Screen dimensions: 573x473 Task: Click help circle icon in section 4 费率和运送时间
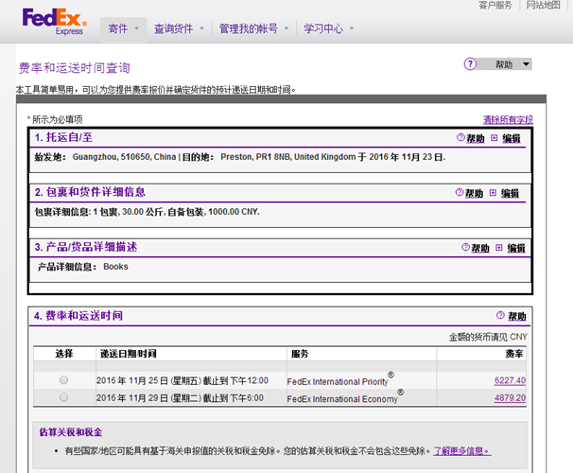pos(500,315)
